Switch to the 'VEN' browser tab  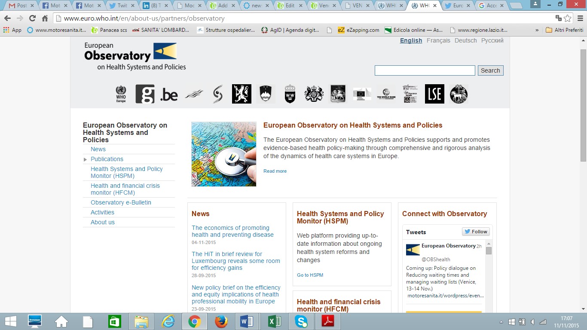pyautogui.click(x=357, y=6)
